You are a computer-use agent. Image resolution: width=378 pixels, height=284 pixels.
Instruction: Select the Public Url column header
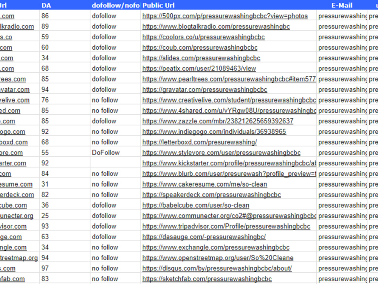(x=229, y=5)
